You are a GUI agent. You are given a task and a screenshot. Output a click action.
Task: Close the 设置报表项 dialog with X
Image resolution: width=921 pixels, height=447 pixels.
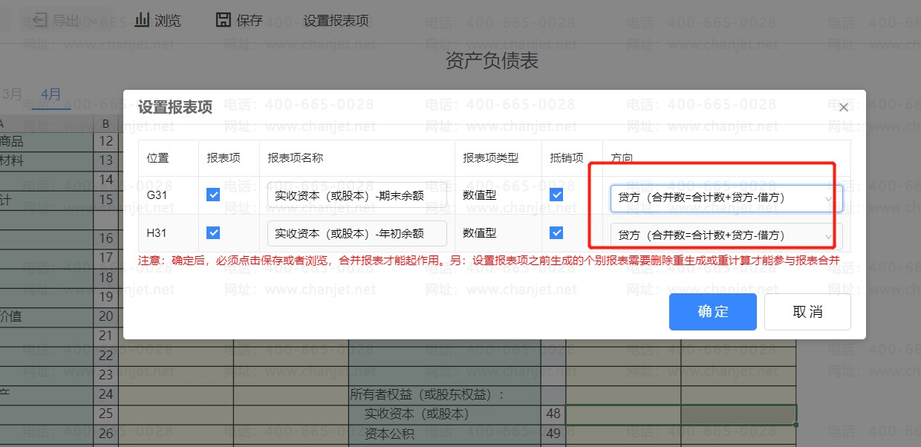point(843,108)
